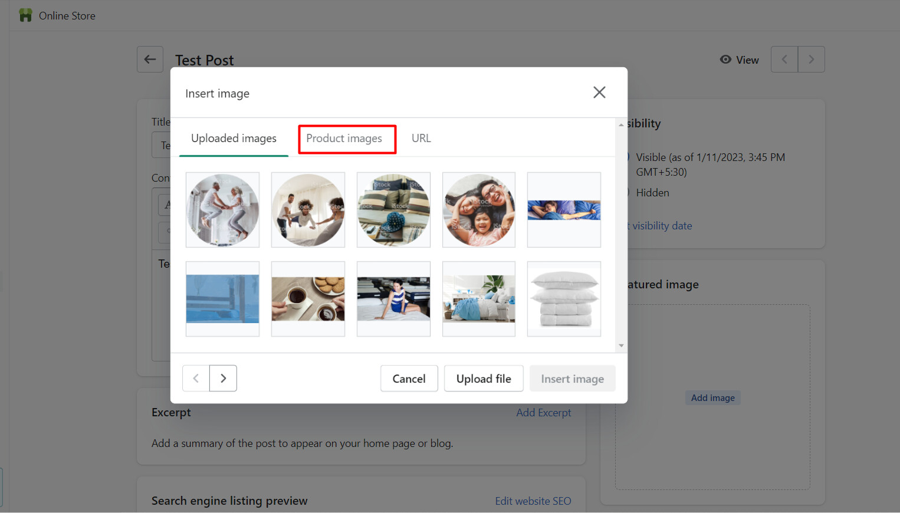
Task: Click Add Excerpt link
Action: pos(543,413)
